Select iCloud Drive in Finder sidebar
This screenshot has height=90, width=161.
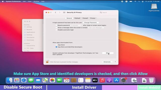tap(31, 45)
